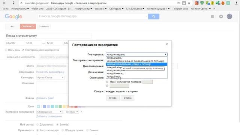Expand Инструменты bookmark folder after Почта
The width and height of the screenshot is (240, 135).
click(x=20, y=9)
